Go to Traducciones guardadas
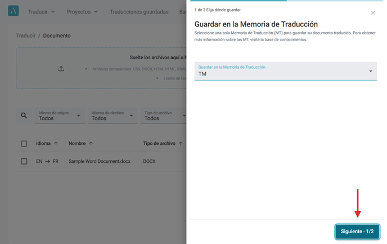 click(x=139, y=12)
